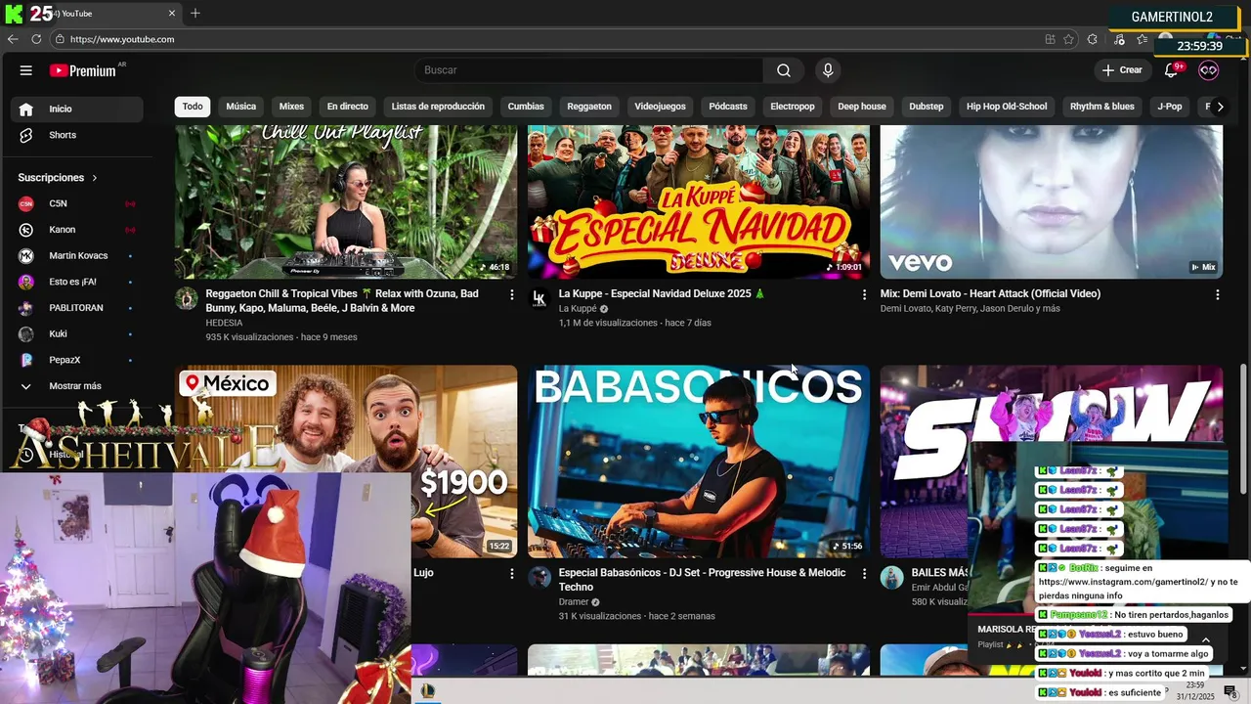Open the YouTube hamburger guide menu
The image size is (1251, 704).
pos(26,70)
